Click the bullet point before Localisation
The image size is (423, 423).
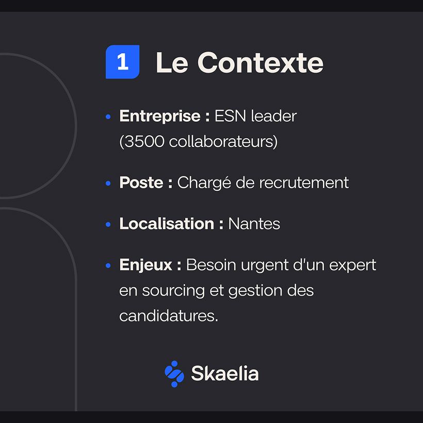108,224
